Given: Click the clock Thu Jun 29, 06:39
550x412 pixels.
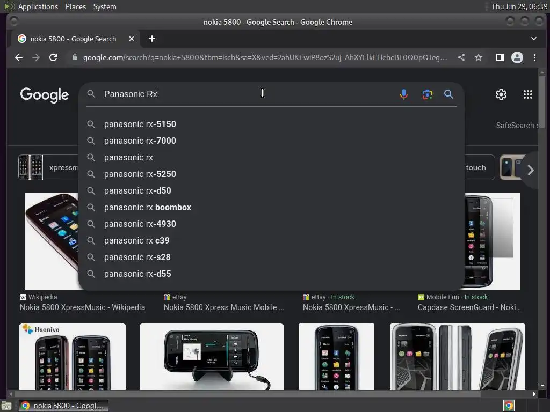Looking at the screenshot, I should [x=519, y=6].
